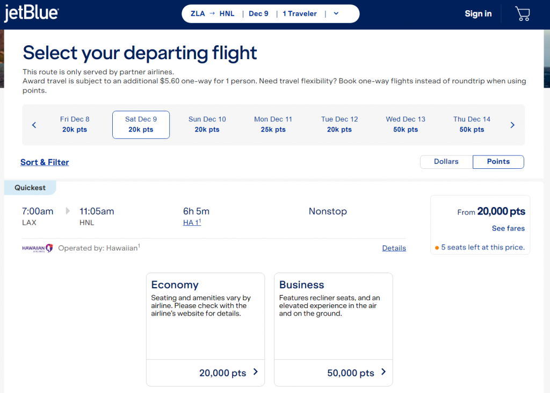Click the Economy fare chevron
Image resolution: width=550 pixels, height=393 pixels.
255,371
